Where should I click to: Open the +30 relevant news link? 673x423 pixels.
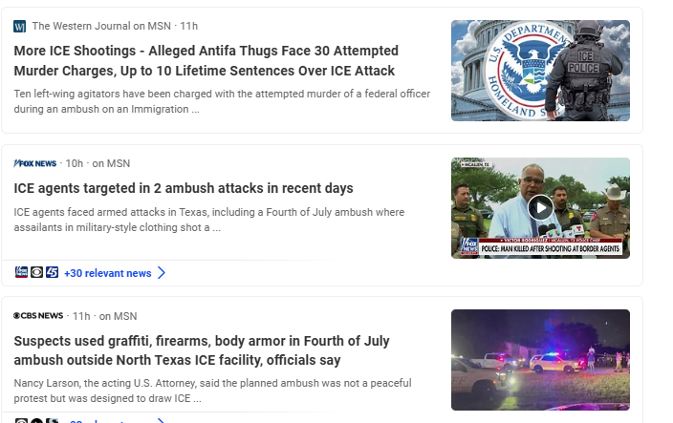(108, 273)
